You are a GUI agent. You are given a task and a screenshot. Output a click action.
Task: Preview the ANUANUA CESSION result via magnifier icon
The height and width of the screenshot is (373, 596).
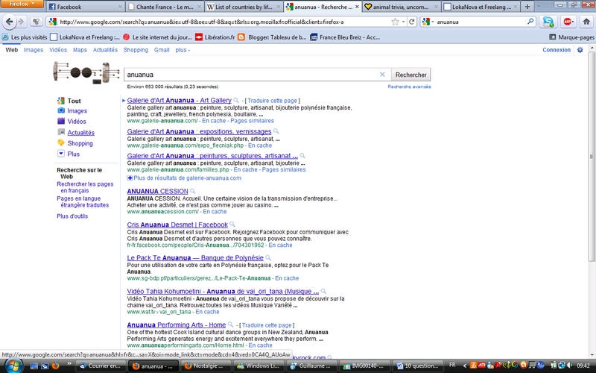tap(193, 192)
